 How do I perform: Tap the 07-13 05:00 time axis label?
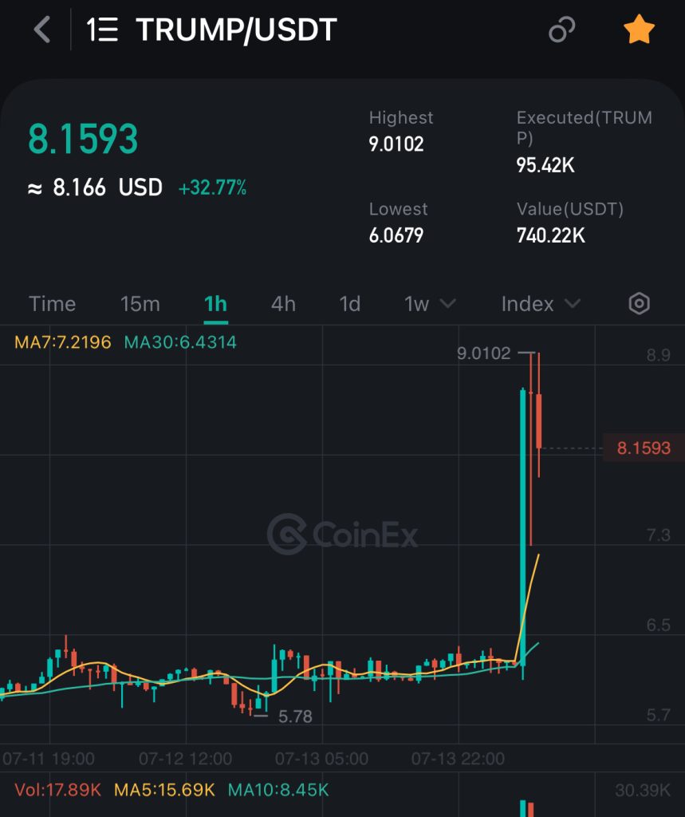pos(322,759)
